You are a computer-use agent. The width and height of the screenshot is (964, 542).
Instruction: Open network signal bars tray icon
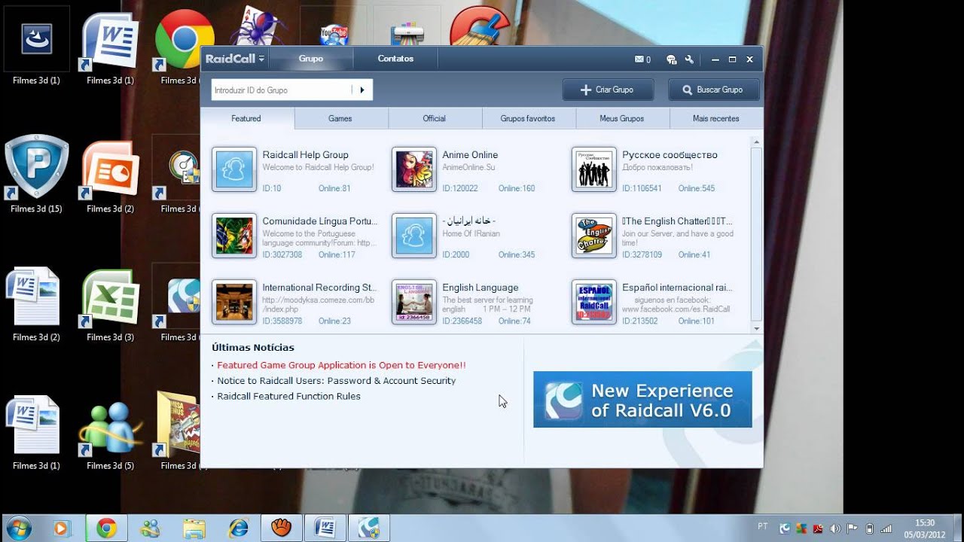click(886, 528)
